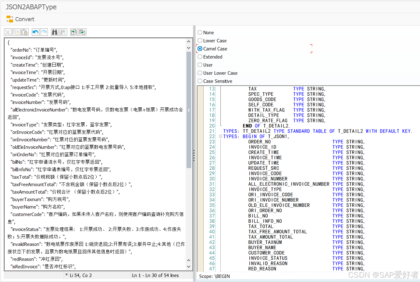Click the Paste icon in the toolbar
The height and width of the screenshot is (282, 420).
coord(24,32)
